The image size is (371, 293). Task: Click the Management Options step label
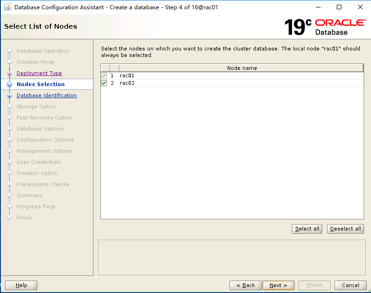tap(44, 151)
